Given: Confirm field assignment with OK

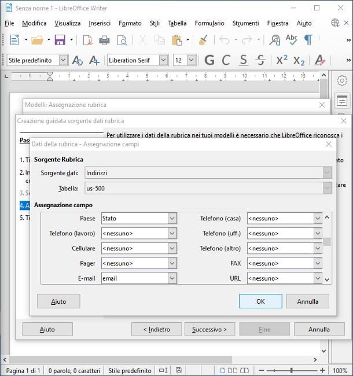Looking at the screenshot, I should (x=260, y=301).
